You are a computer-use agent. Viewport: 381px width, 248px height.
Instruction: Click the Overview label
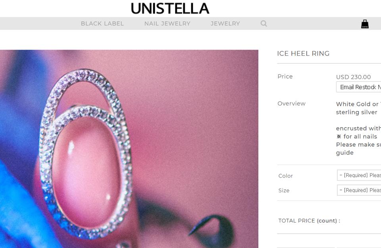[x=291, y=104]
